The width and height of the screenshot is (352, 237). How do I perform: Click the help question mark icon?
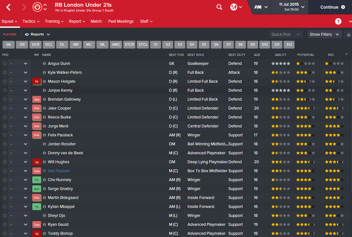[x=338, y=21]
